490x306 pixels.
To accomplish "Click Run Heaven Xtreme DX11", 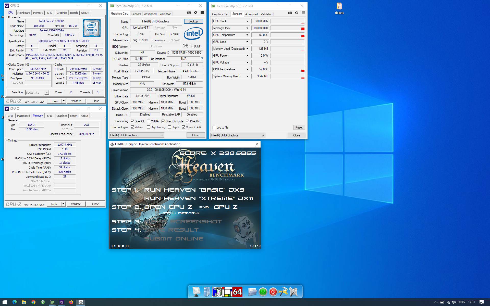I will pos(199,198).
